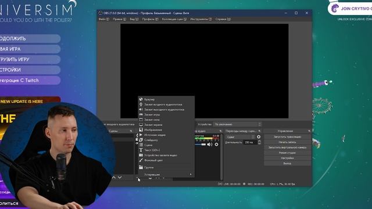Open the Профиль menu
This screenshot has width=372, height=209.
[150, 19]
